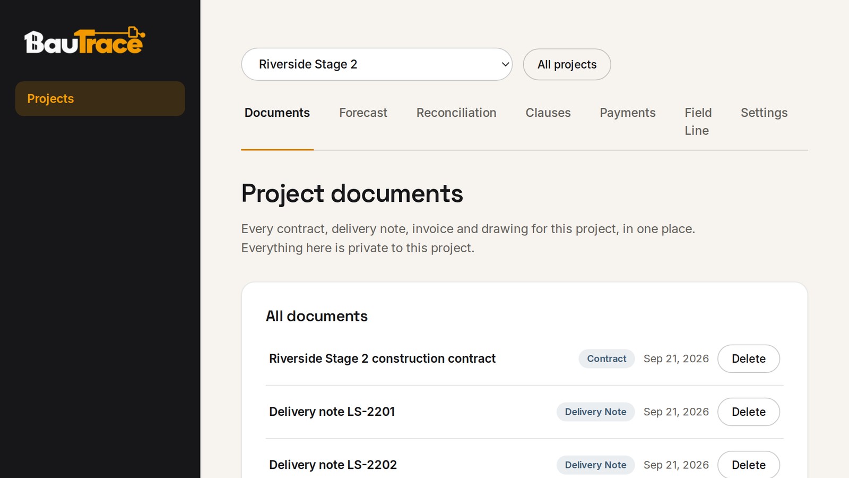Click Riverside Stage 2 construction contract title
This screenshot has width=849, height=478.
[x=382, y=358]
